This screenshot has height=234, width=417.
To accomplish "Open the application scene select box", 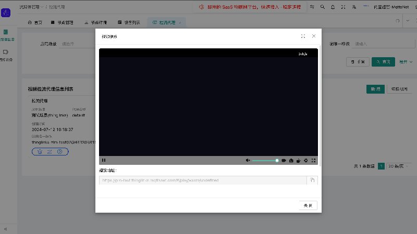I will click(77, 44).
